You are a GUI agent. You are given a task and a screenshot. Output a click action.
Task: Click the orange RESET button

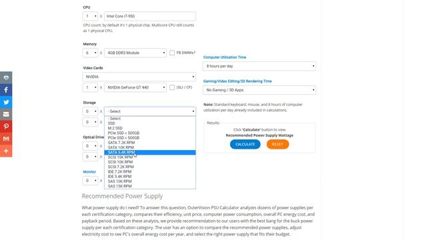(x=278, y=144)
